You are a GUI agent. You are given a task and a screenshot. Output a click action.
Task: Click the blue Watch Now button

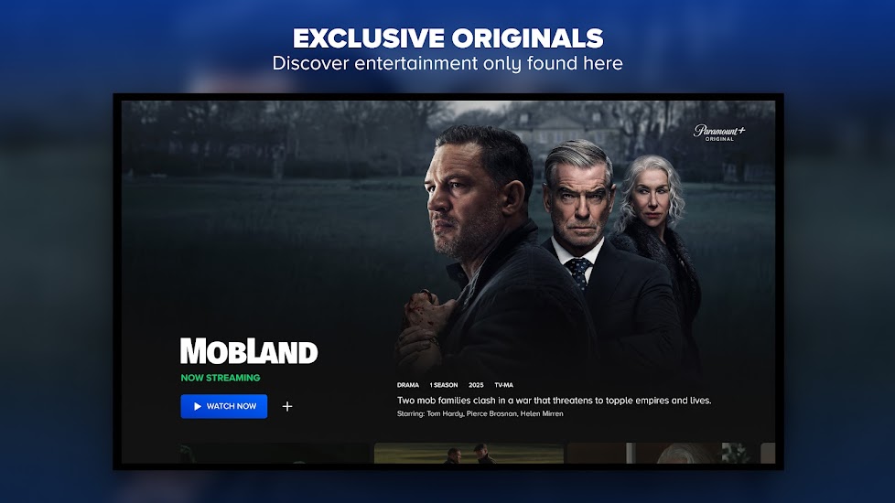tap(223, 406)
